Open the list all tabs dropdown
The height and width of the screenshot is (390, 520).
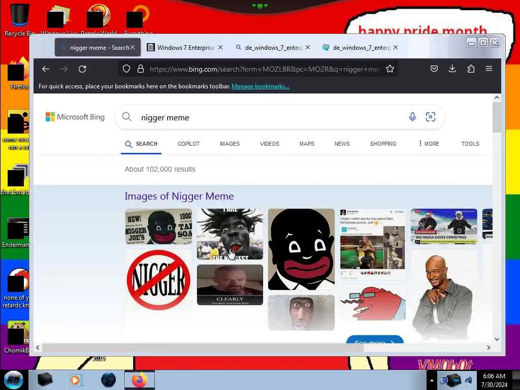point(434,47)
